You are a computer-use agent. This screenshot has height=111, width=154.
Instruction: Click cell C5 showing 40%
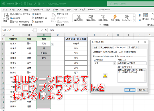[x=44, y=58]
